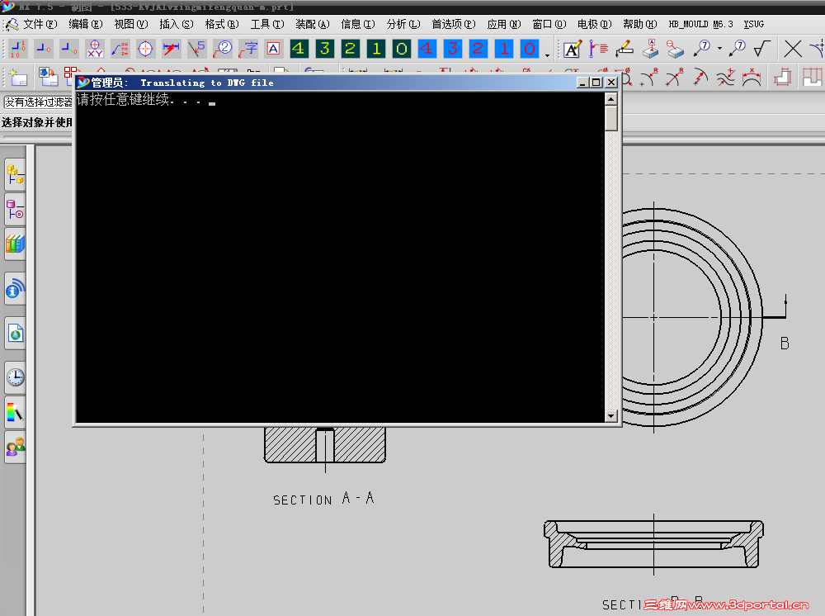Expand the toolbar options arrow after tolerance buttons
825x616 pixels.
pyautogui.click(x=547, y=54)
